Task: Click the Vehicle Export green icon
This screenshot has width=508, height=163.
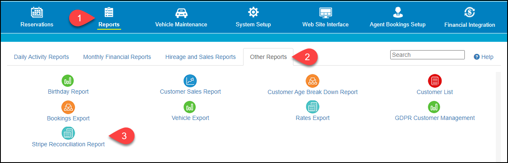Action: 190,107
